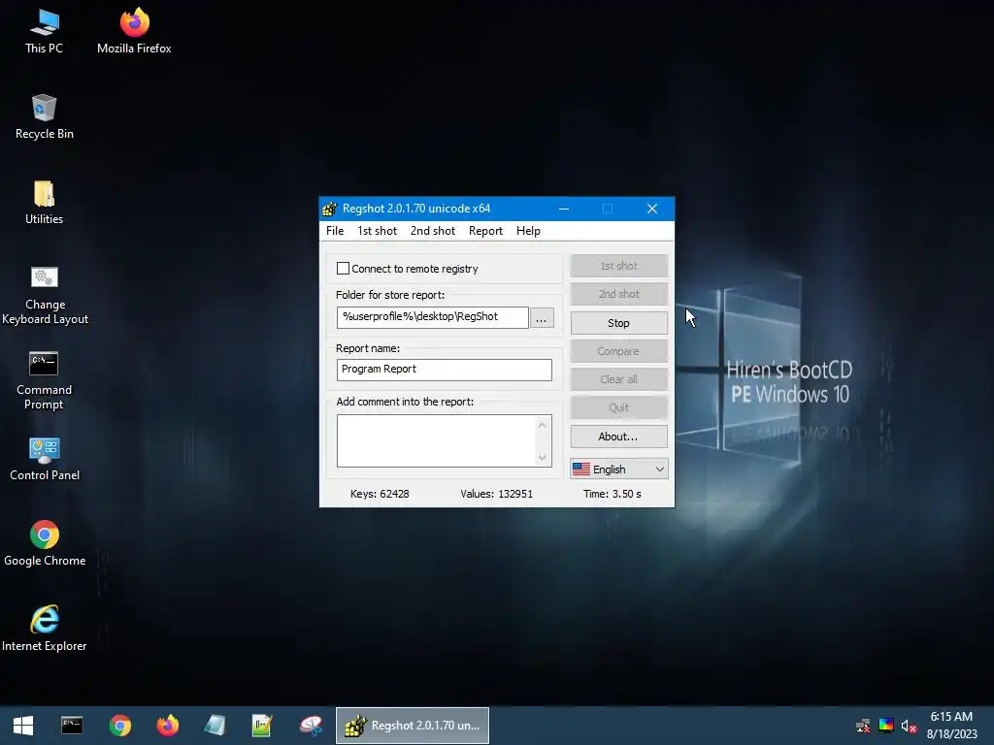Open the Windows Start menu
Image resolution: width=994 pixels, height=745 pixels.
(23, 726)
